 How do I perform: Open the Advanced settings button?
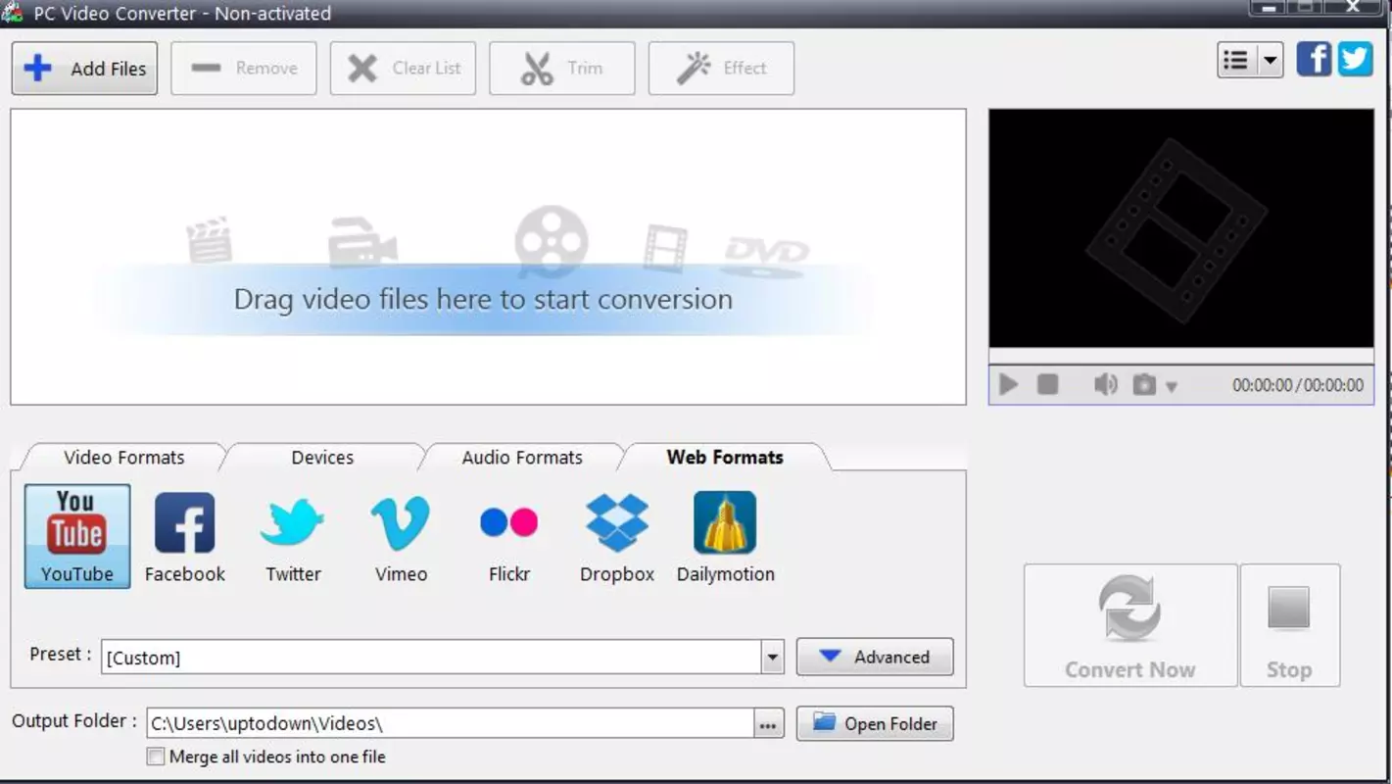click(875, 657)
